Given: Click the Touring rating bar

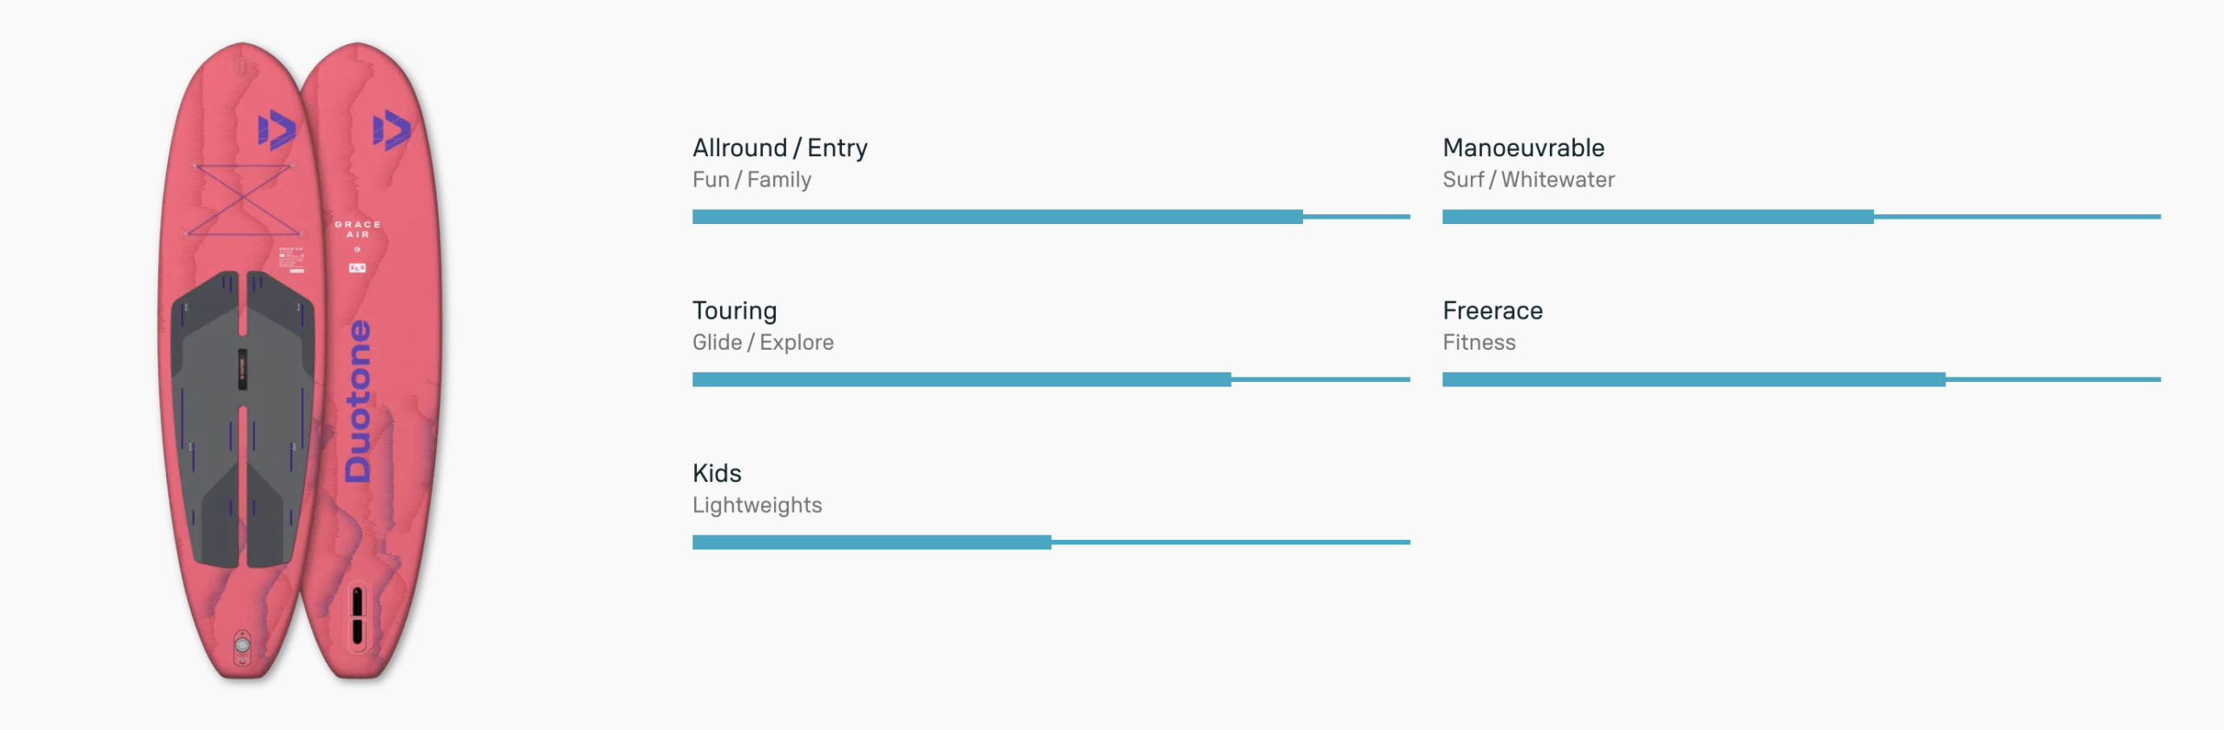Looking at the screenshot, I should click(1050, 379).
